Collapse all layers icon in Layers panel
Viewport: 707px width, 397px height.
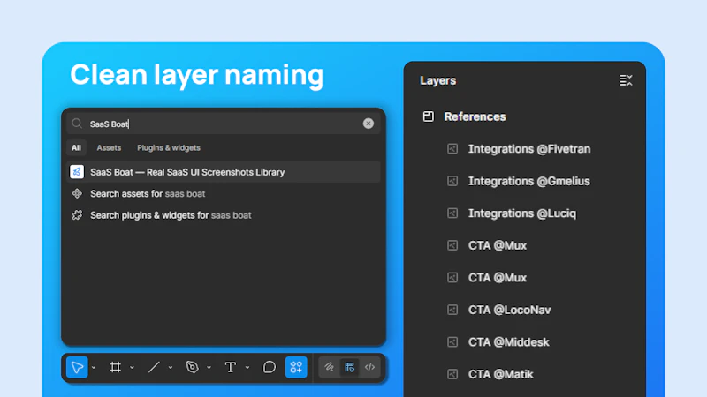(626, 80)
